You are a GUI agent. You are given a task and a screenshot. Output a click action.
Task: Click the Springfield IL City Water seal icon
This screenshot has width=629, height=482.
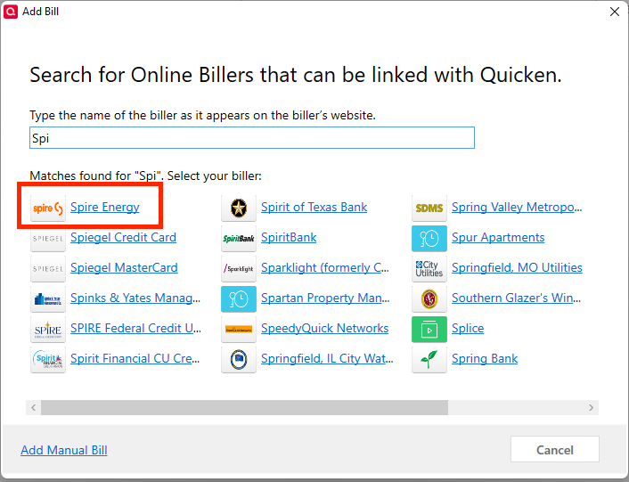[x=239, y=359]
